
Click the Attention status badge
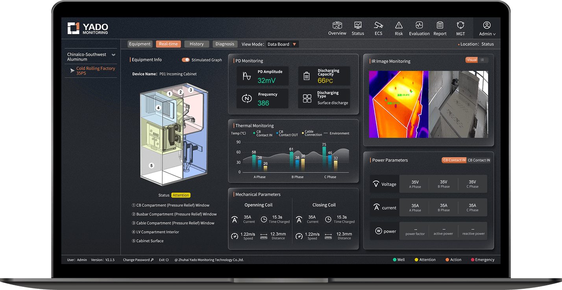click(x=181, y=195)
